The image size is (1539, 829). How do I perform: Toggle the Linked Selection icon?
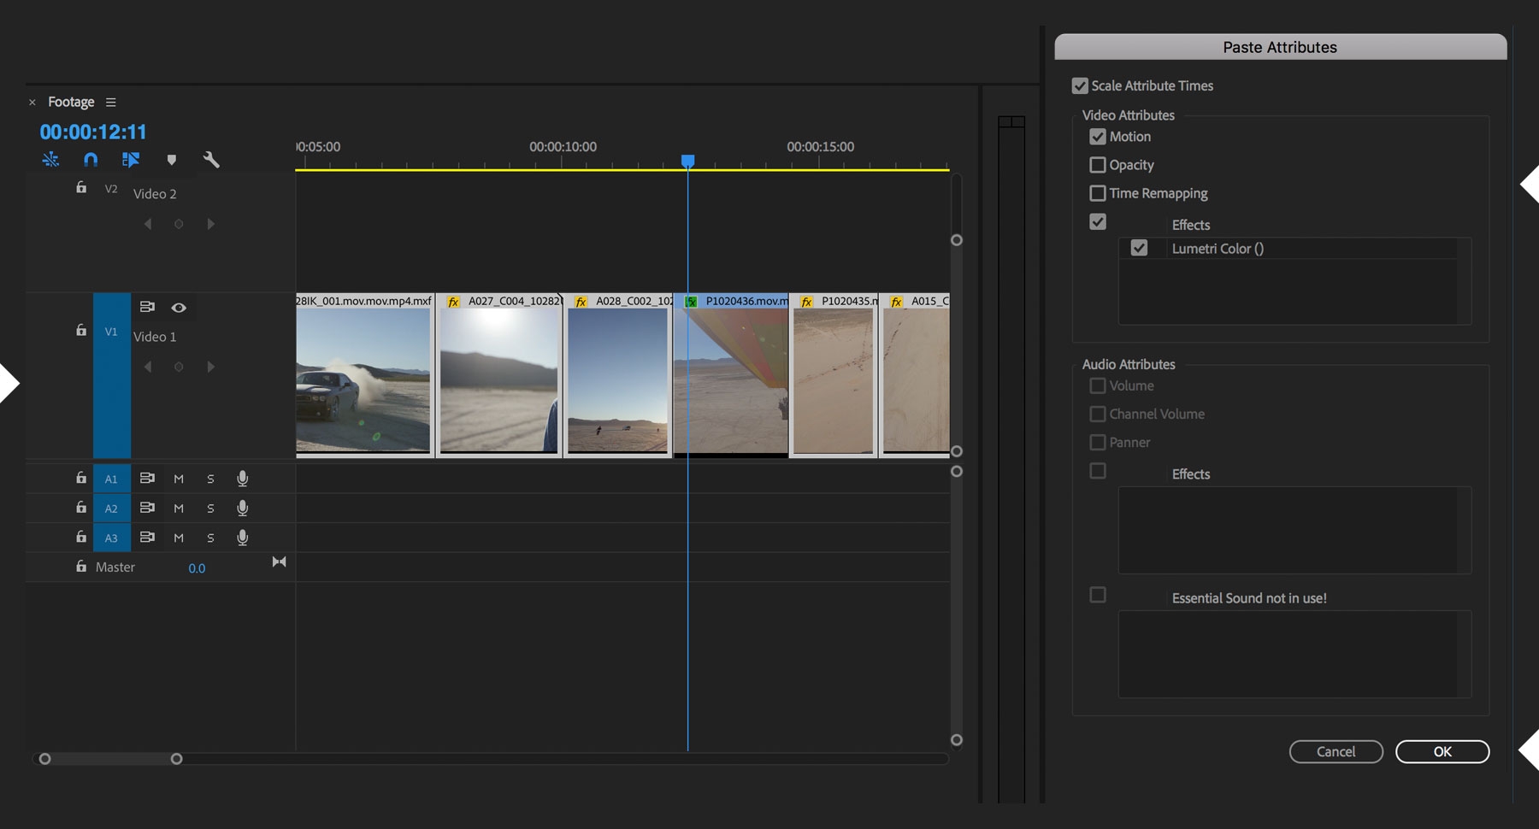[131, 160]
